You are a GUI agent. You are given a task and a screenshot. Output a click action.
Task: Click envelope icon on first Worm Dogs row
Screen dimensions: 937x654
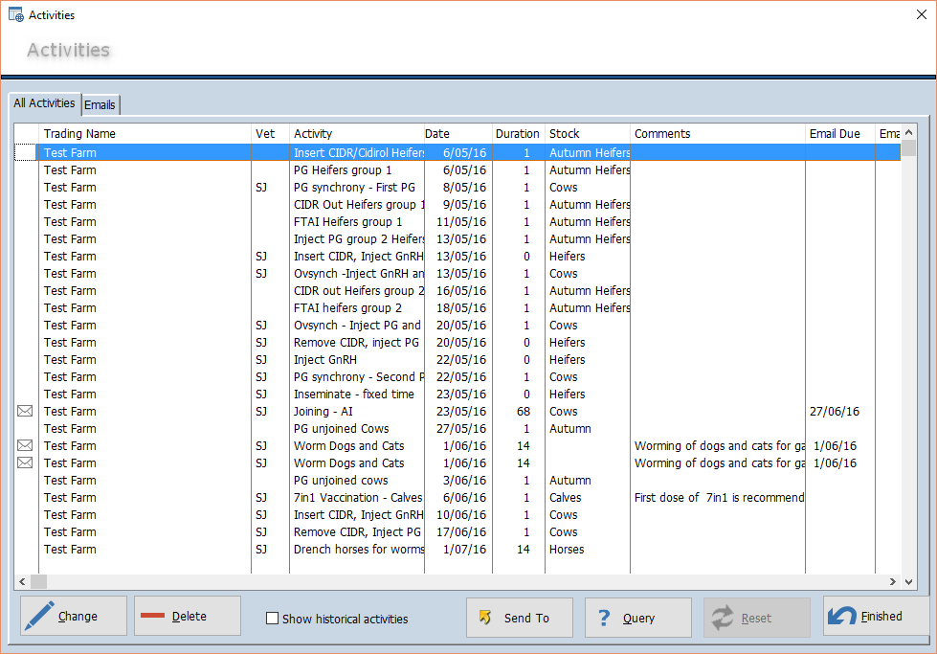click(x=25, y=445)
